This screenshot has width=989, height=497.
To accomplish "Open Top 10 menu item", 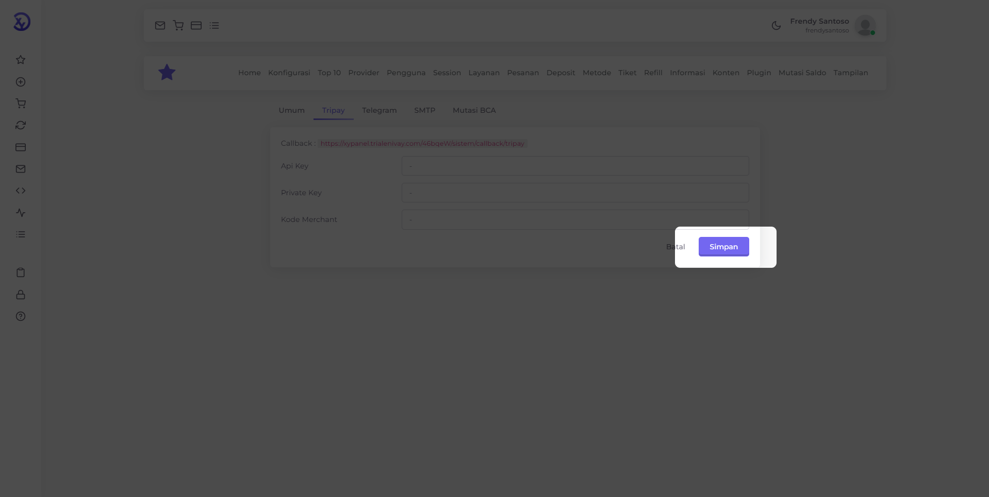I will (329, 73).
